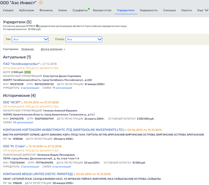Click INN value 7725724444

[17, 162]
